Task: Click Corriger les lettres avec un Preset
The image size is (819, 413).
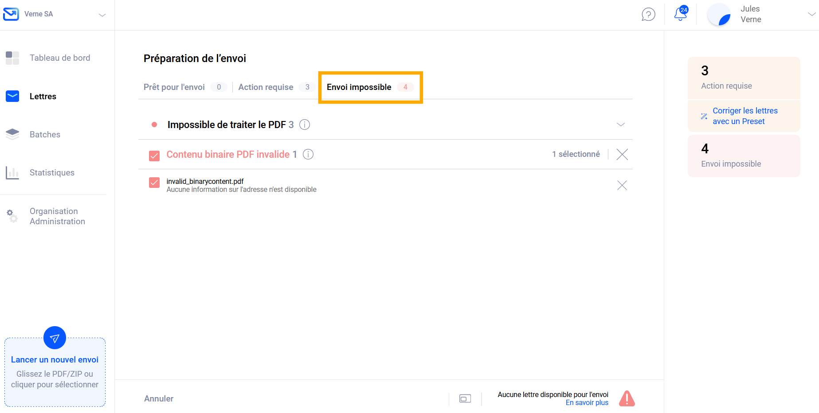Action: tap(745, 116)
